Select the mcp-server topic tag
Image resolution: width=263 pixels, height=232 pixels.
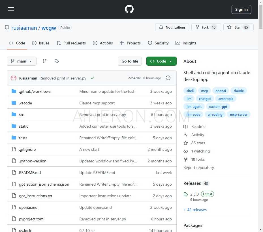pyautogui.click(x=239, y=115)
